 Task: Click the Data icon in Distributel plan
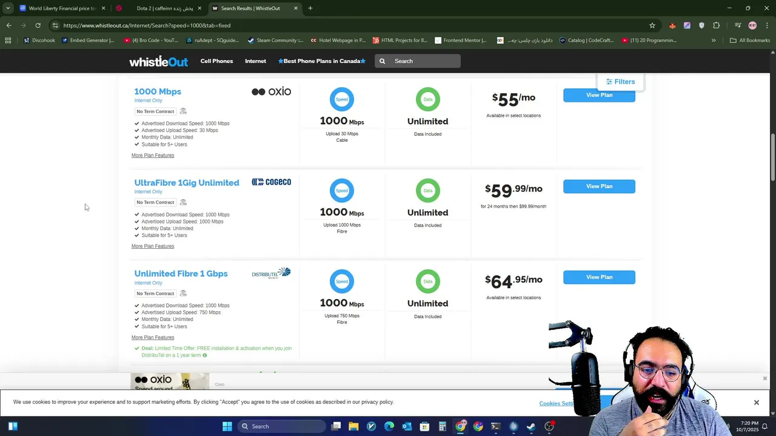[427, 282]
